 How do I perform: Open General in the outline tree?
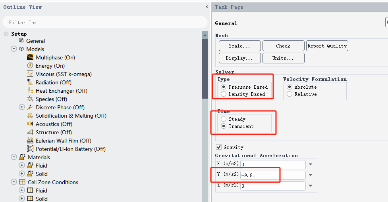[35, 41]
